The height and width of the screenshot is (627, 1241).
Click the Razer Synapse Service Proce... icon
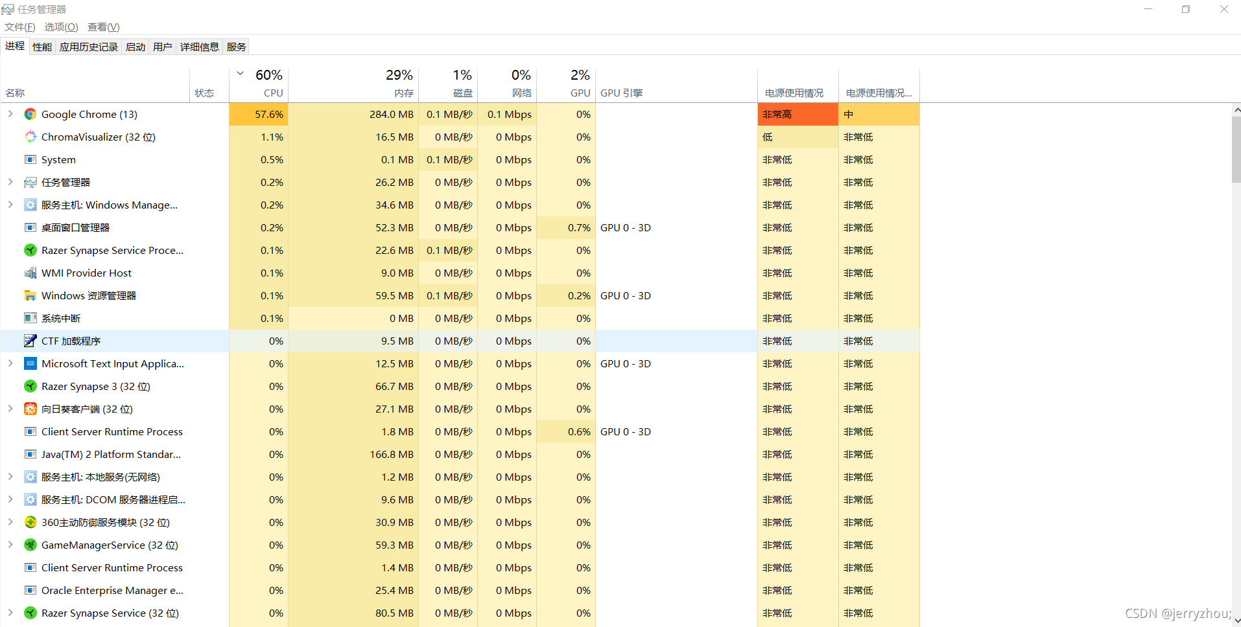click(x=30, y=251)
